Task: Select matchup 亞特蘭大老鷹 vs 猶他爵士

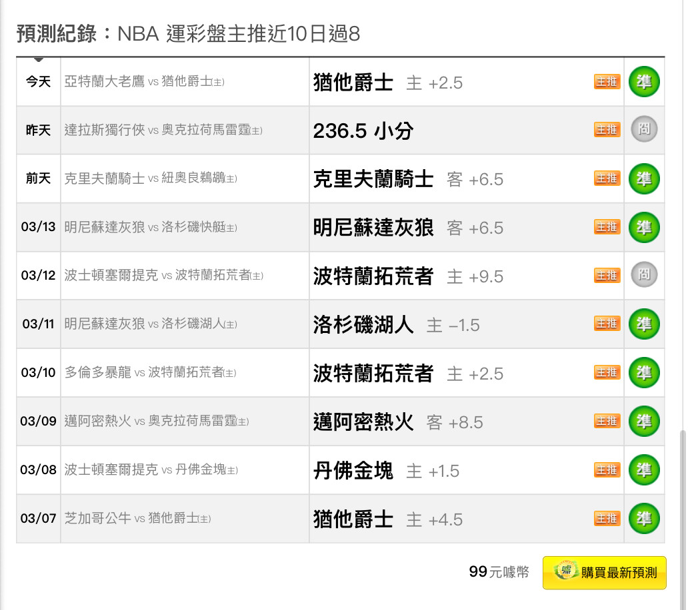Action: click(x=144, y=81)
